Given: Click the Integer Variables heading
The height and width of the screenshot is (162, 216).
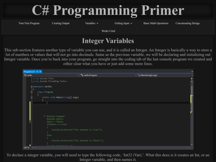Looking at the screenshot, I should coord(108,41).
